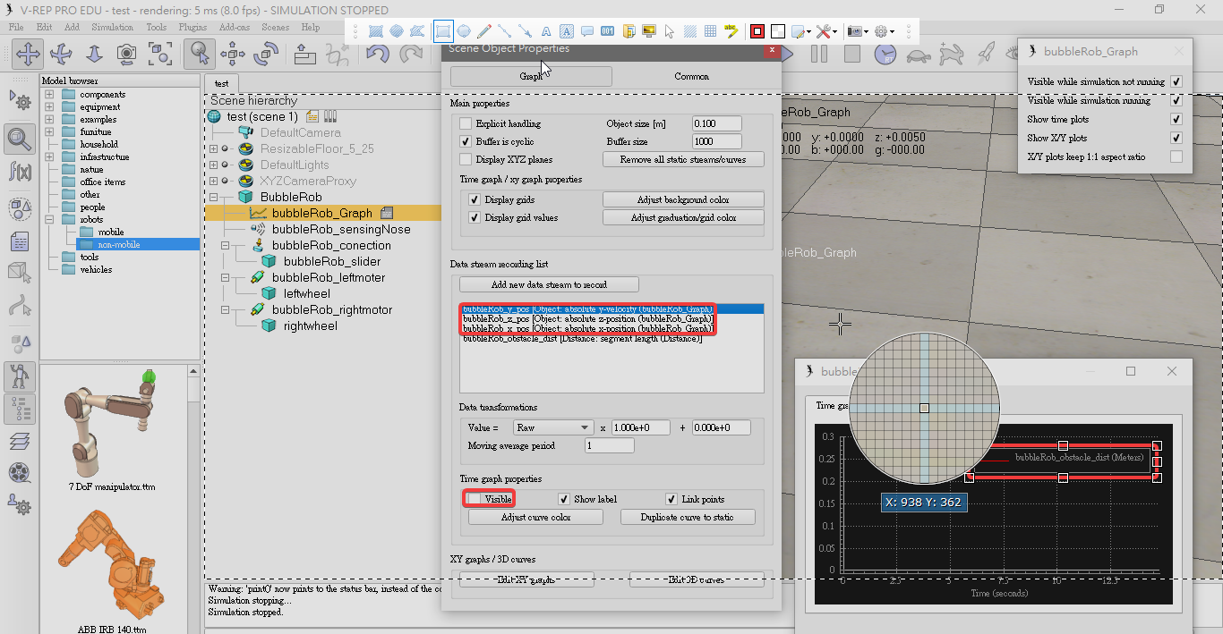Click the assemble/disassemble toolbar icon
Screen dimensions: 1223x634
tap(305, 54)
